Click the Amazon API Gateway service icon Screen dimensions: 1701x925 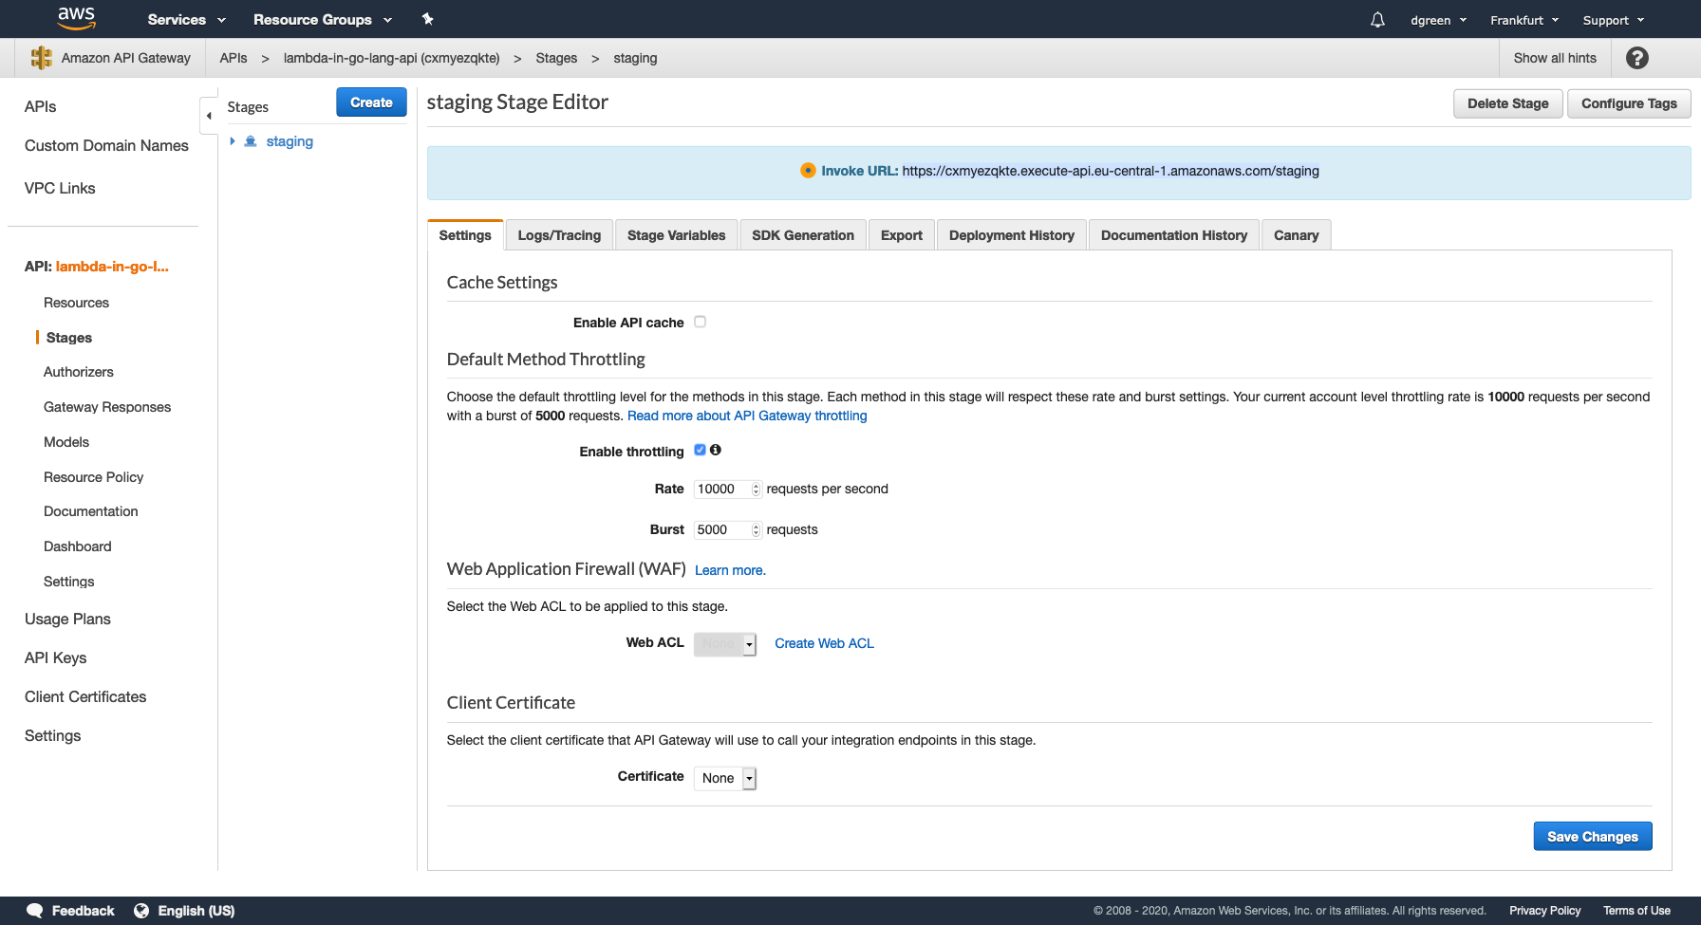[x=41, y=58]
